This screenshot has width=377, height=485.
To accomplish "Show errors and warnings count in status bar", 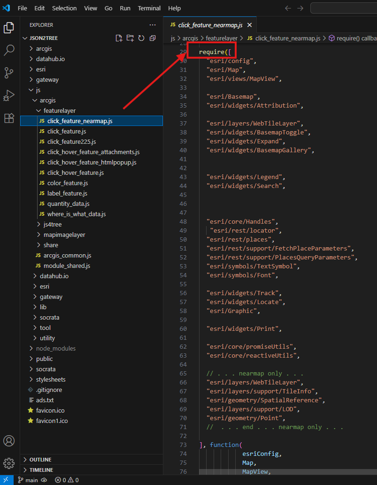I will pyautogui.click(x=67, y=480).
